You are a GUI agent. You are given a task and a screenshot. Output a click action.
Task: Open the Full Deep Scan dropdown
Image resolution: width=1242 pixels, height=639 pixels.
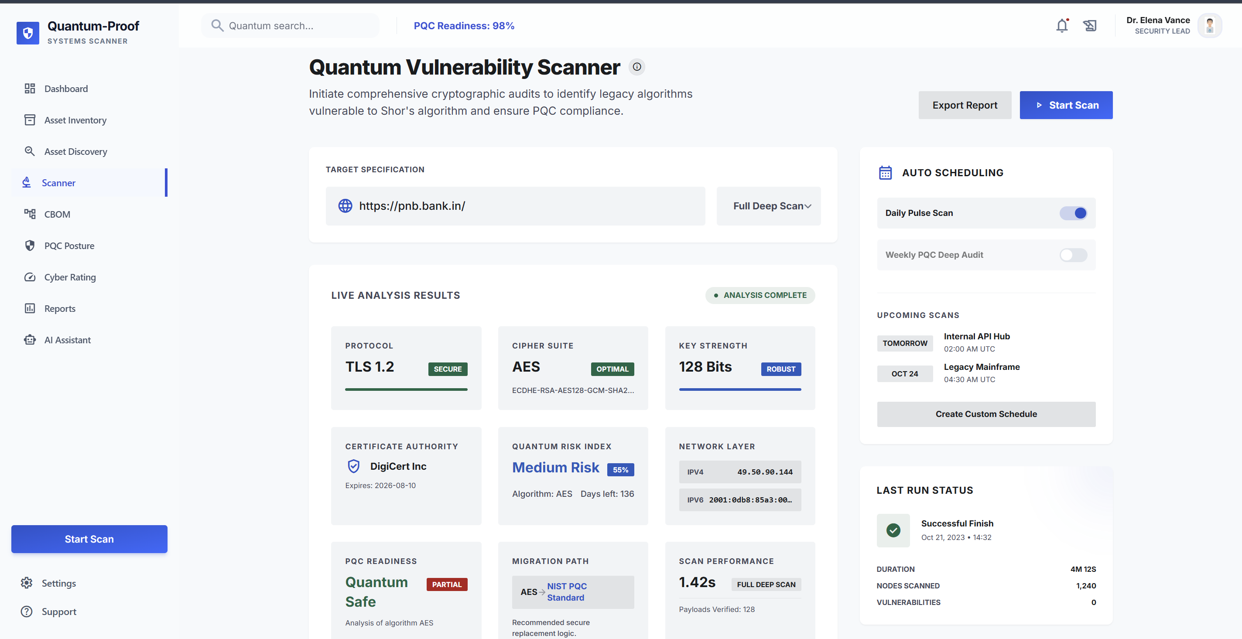point(769,206)
